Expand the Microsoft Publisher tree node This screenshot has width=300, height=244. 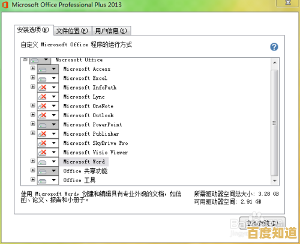tap(33, 133)
